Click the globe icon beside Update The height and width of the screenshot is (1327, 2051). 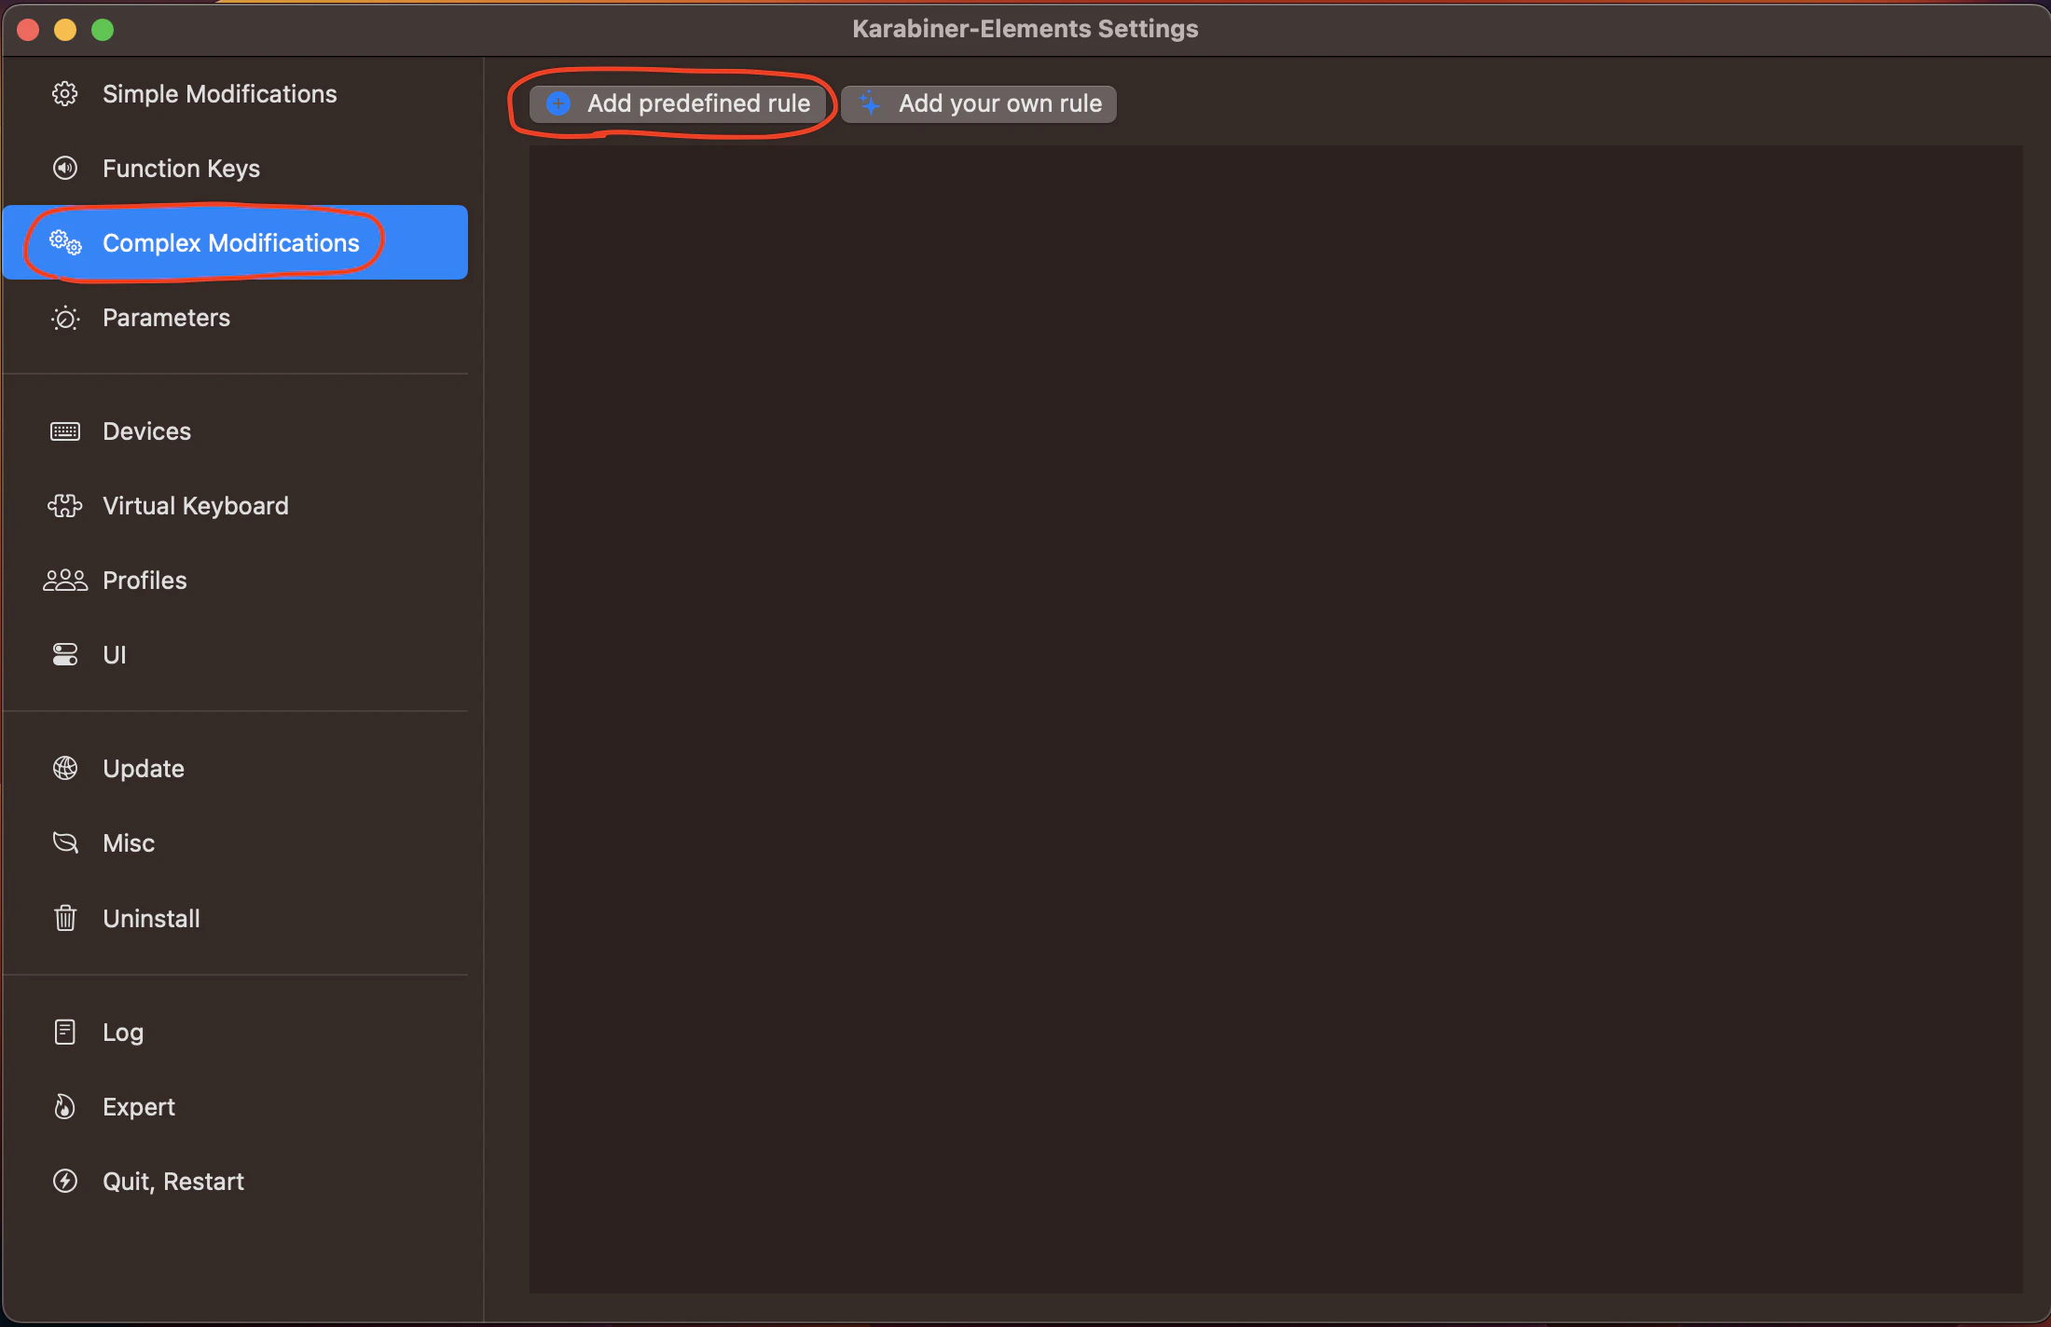[64, 769]
